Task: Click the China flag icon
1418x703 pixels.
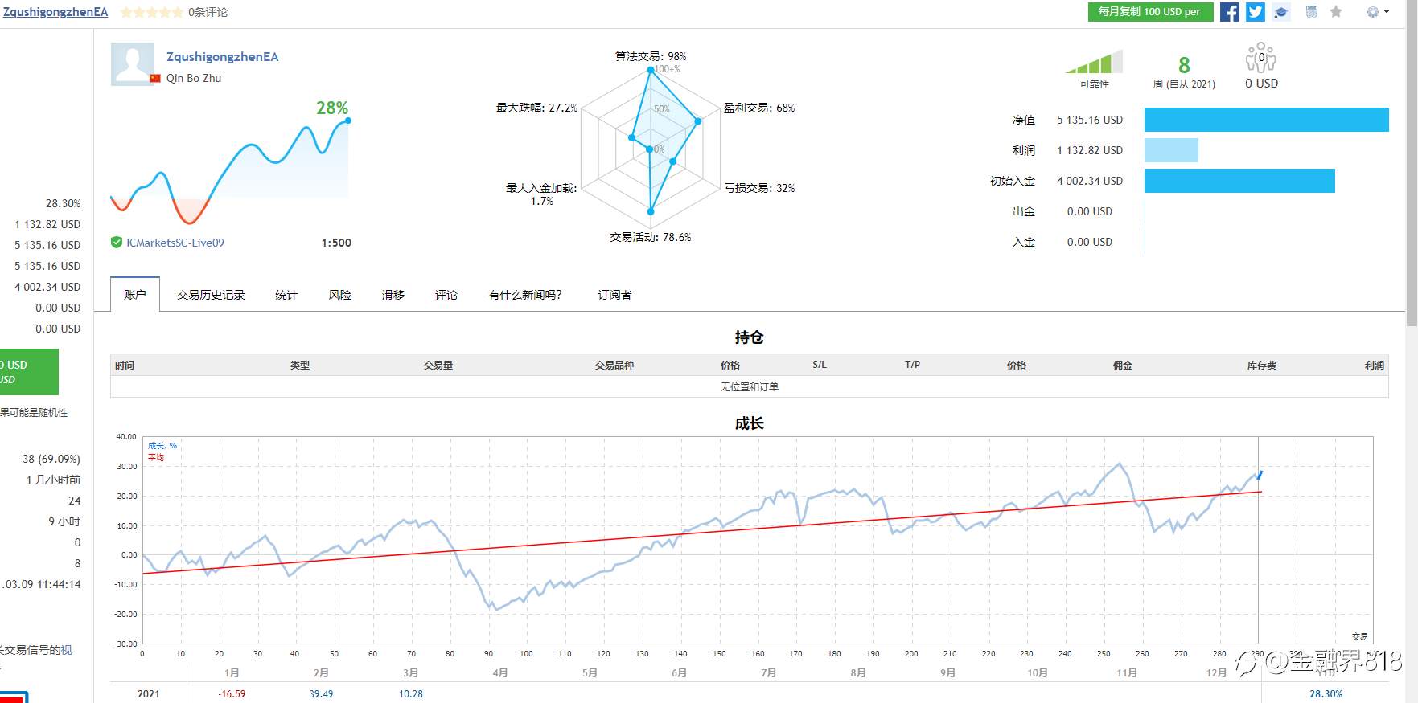Action: pyautogui.click(x=155, y=78)
